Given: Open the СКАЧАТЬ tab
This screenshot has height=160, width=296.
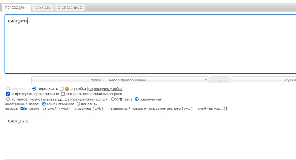Looking at the screenshot, I should (43, 8).
